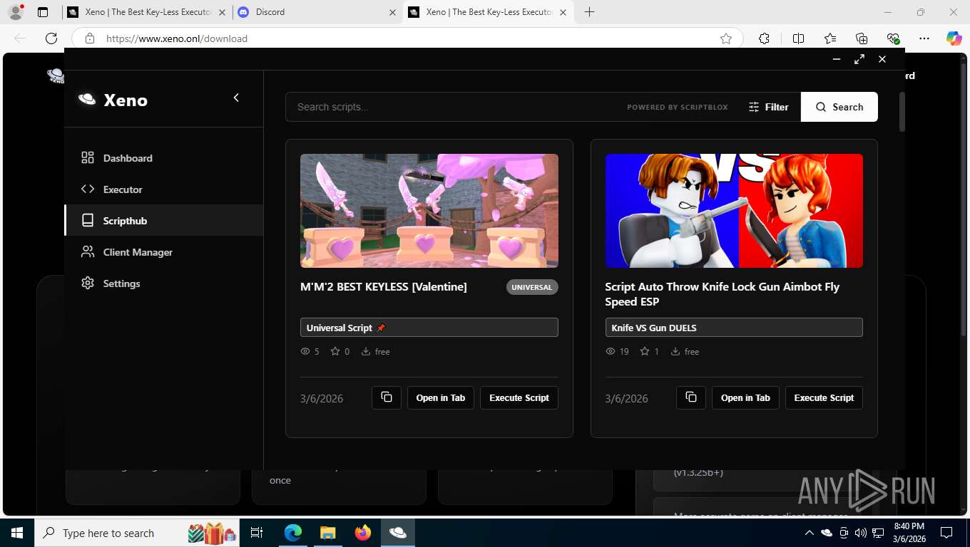Click the M'M'2 BEST KEYLESS [Valentine] title
The height and width of the screenshot is (547, 970).
click(x=384, y=287)
